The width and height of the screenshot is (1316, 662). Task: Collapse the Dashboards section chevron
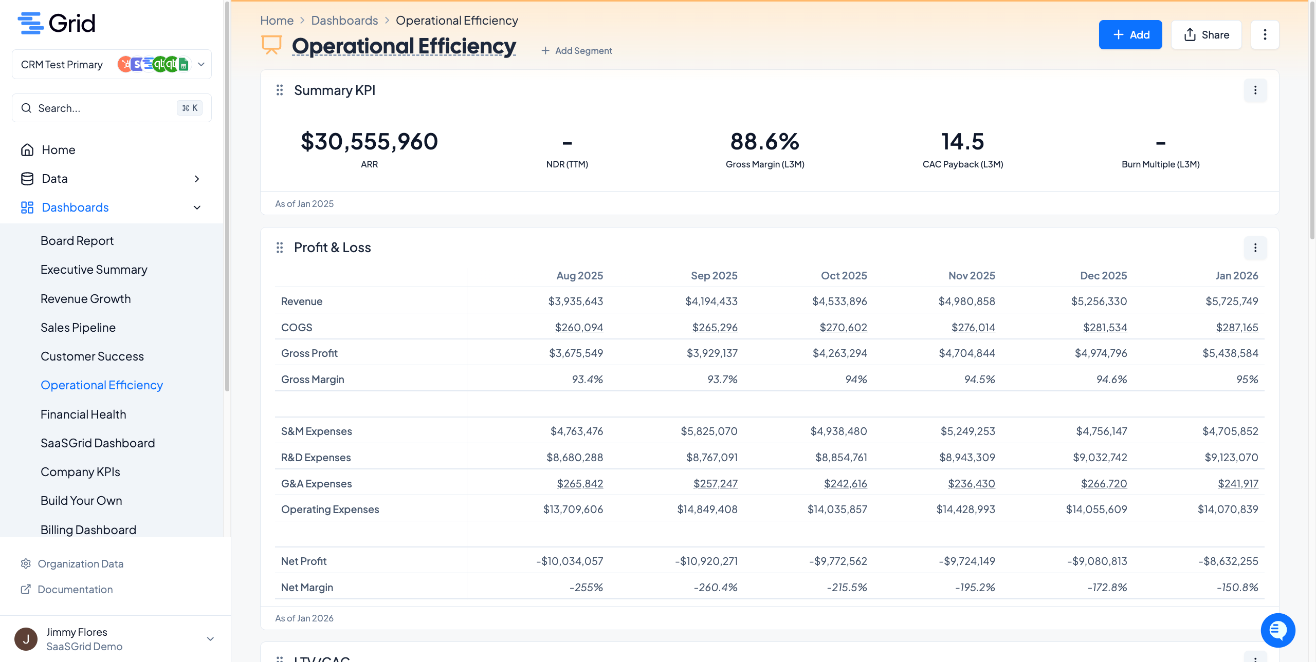coord(197,207)
